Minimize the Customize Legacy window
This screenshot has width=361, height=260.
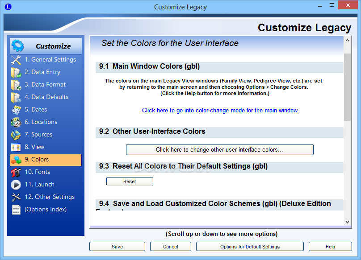pyautogui.click(x=320, y=5)
